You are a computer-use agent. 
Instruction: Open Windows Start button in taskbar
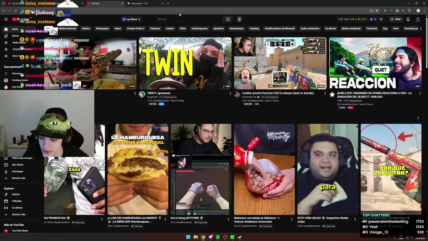point(188,237)
